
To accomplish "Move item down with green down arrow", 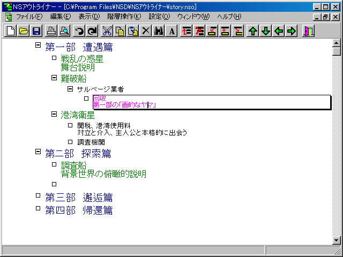I will click(x=266, y=31).
